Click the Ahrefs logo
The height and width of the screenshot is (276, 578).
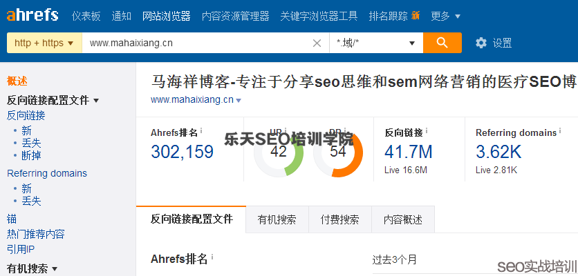[32, 14]
